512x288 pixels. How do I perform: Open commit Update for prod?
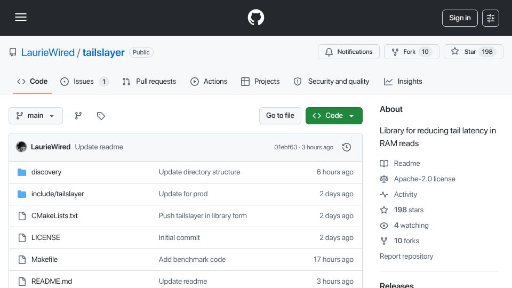[183, 194]
